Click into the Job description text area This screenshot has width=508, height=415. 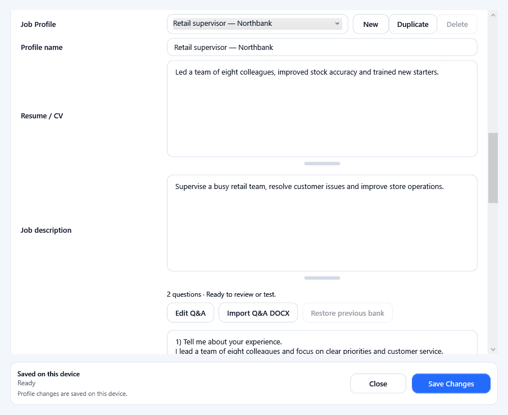322,223
